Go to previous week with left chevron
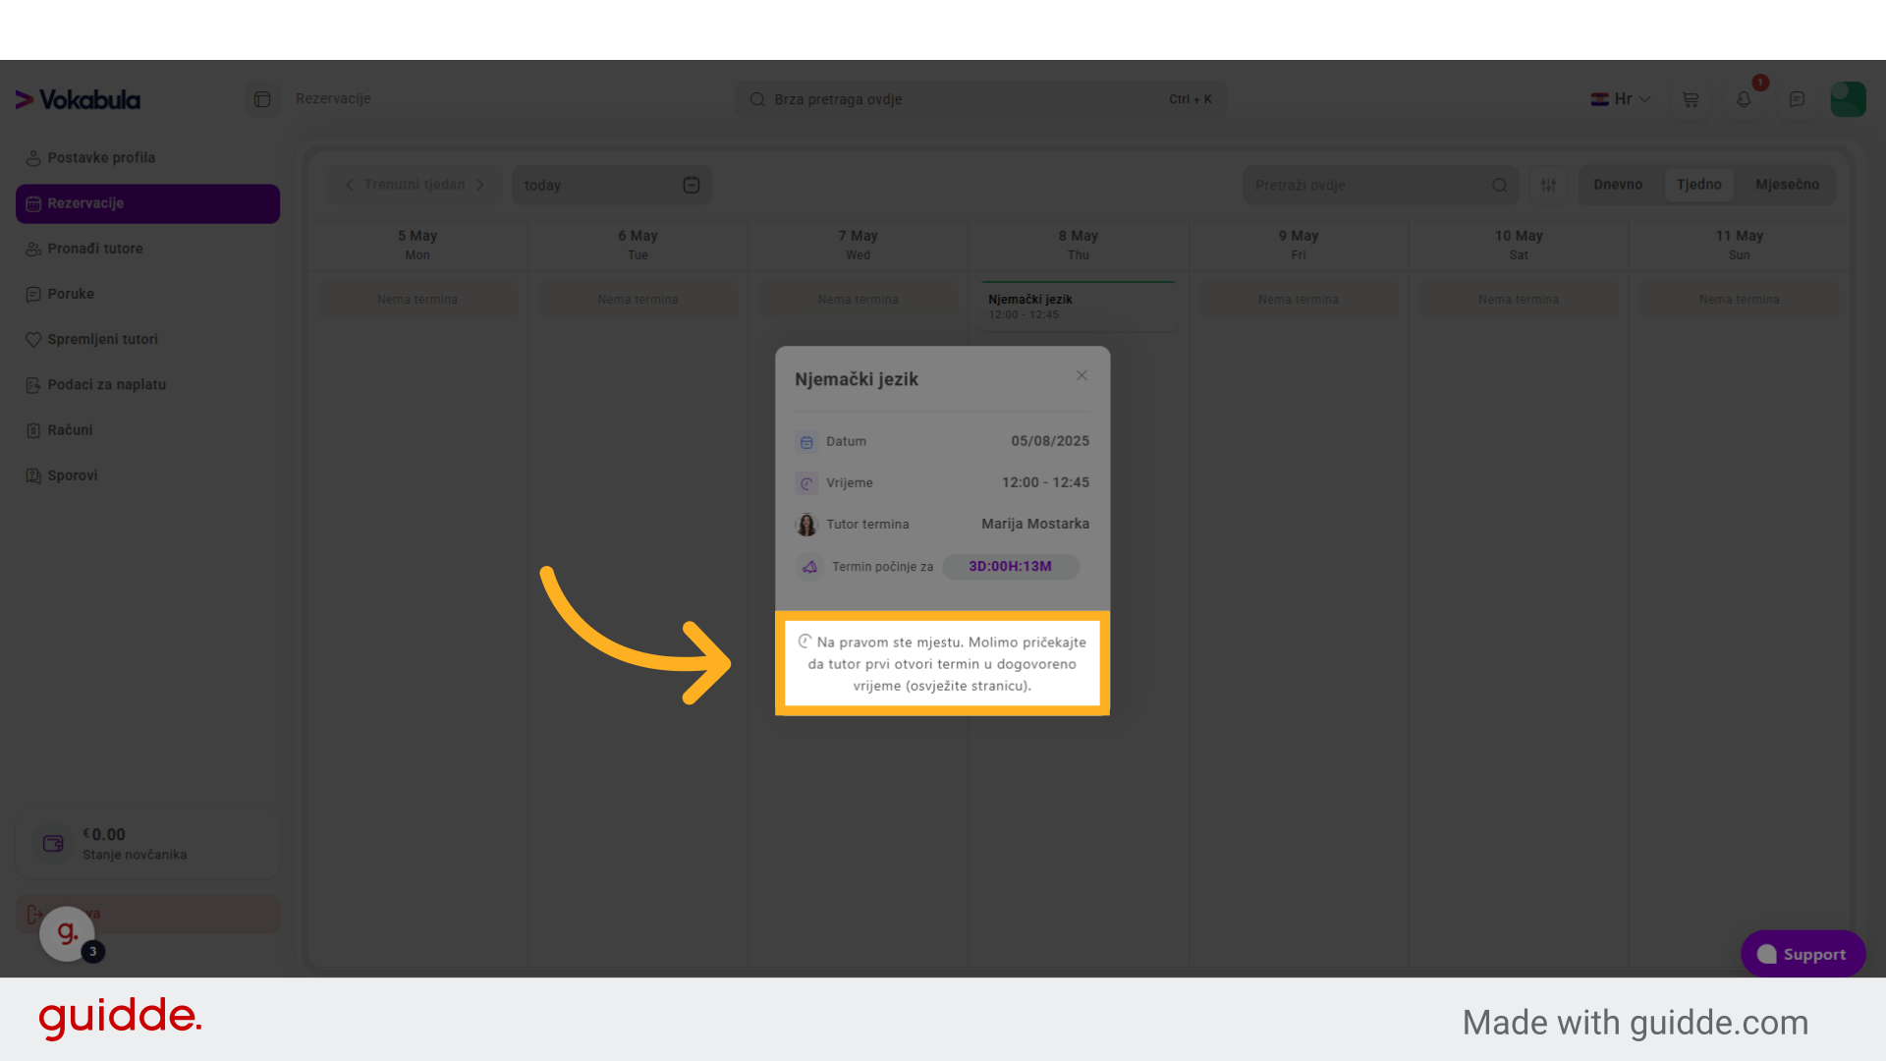This screenshot has height=1061, width=1886. (349, 185)
